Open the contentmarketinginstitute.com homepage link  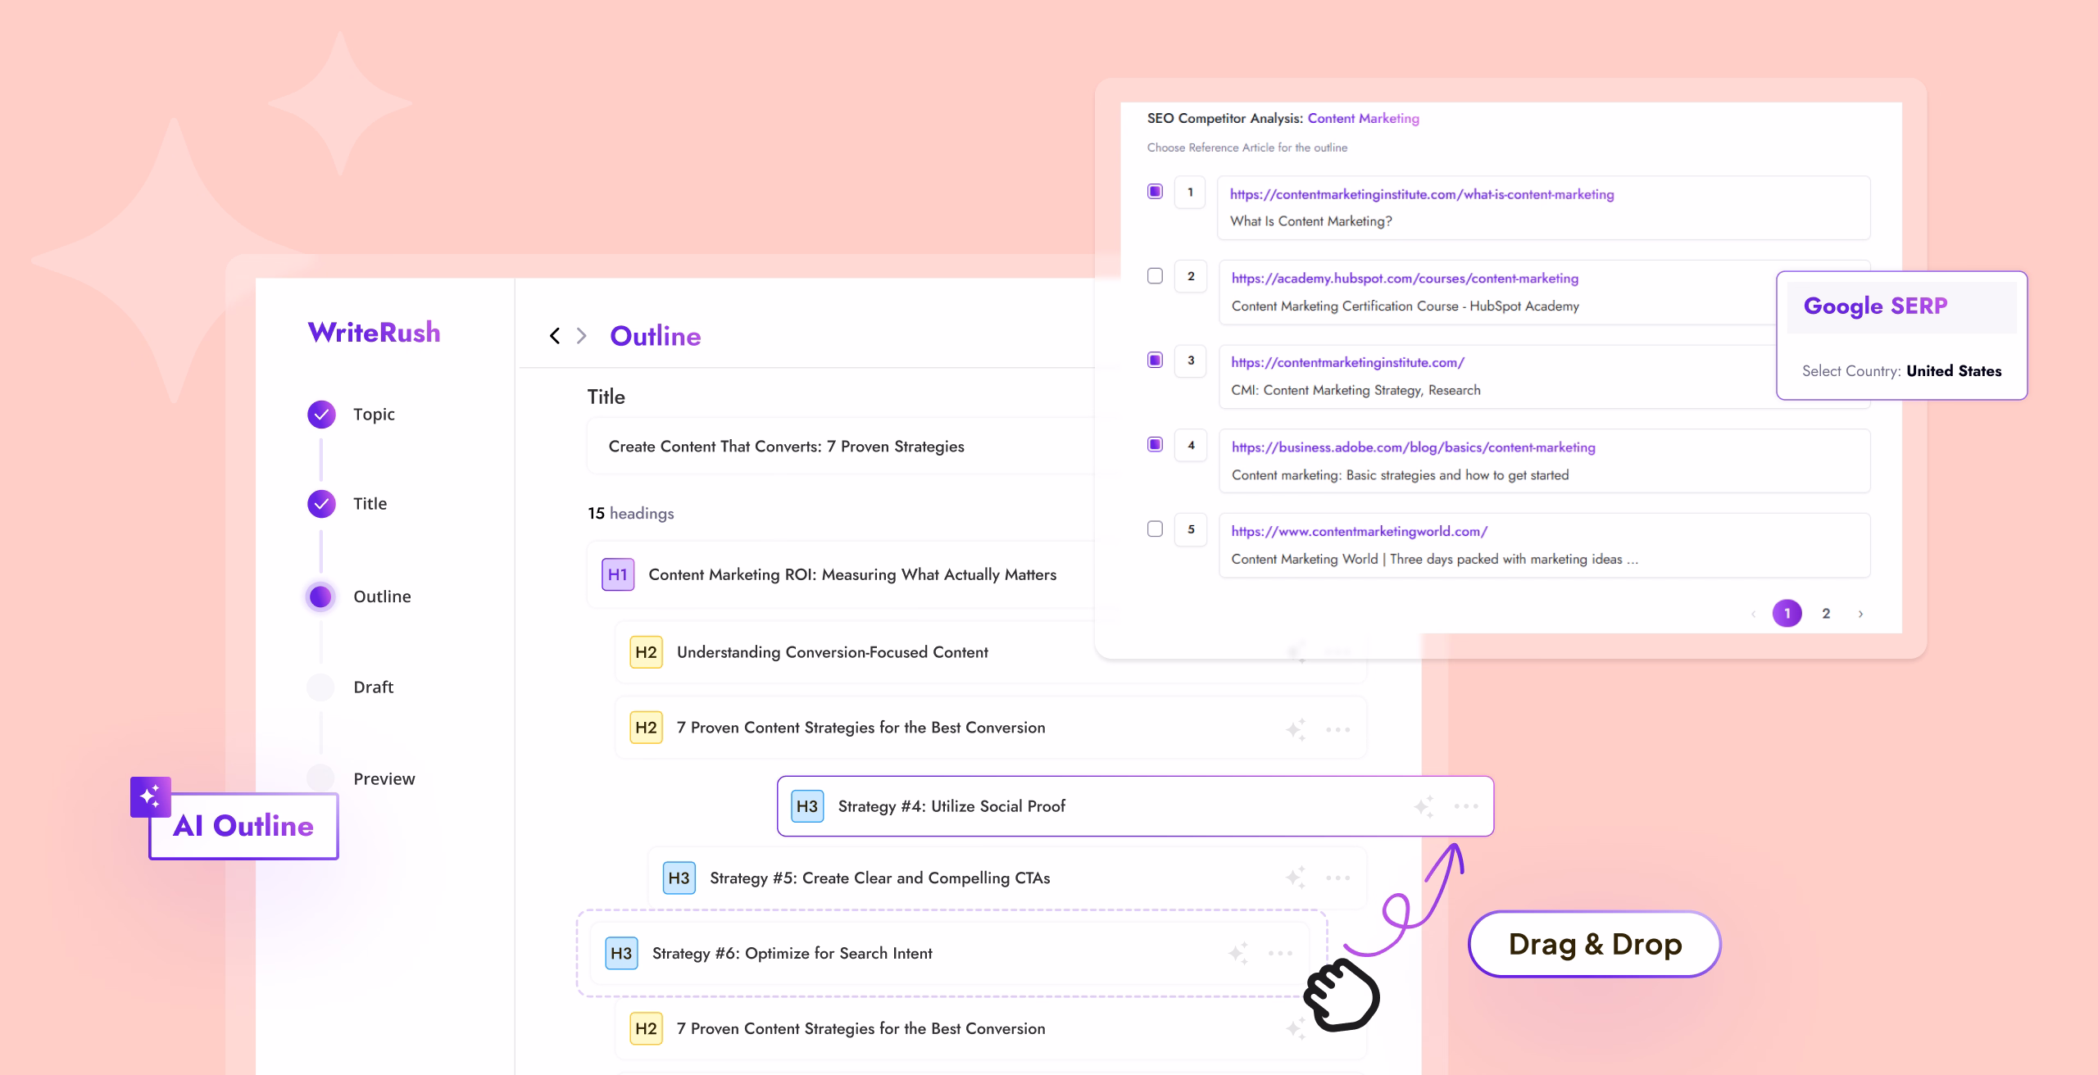[x=1347, y=362]
